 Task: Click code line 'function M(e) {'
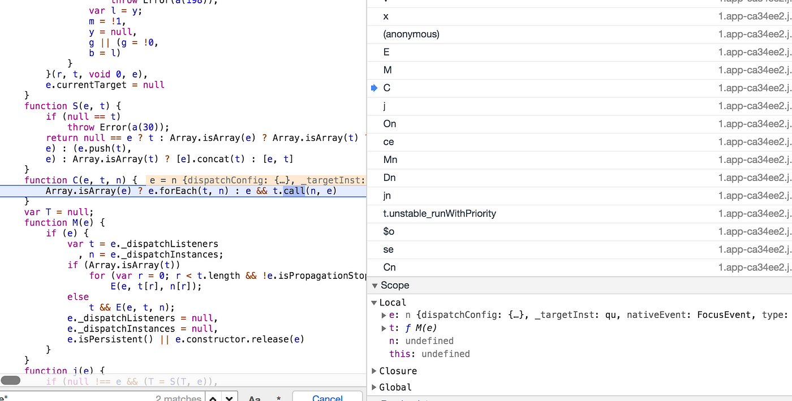[x=65, y=222]
